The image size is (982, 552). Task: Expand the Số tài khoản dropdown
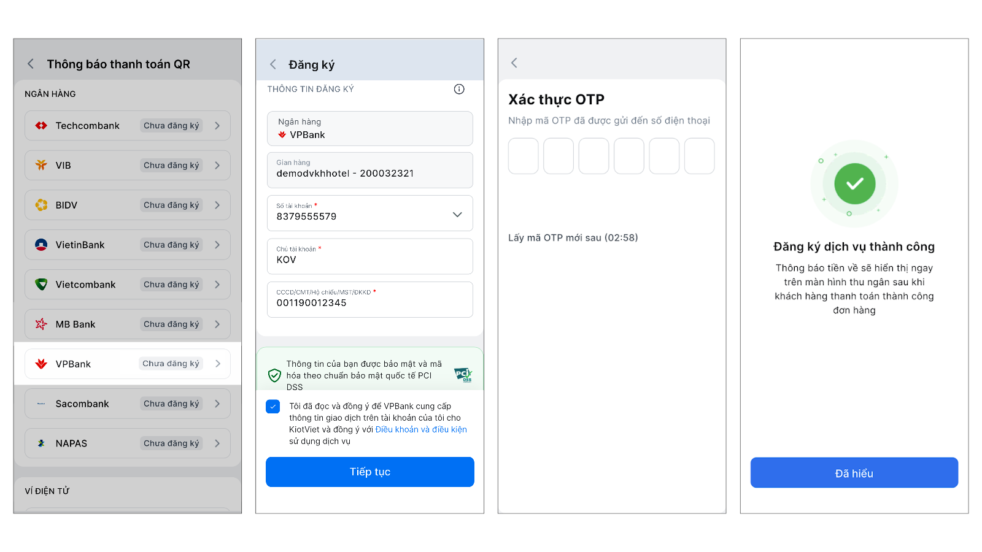pyautogui.click(x=457, y=214)
